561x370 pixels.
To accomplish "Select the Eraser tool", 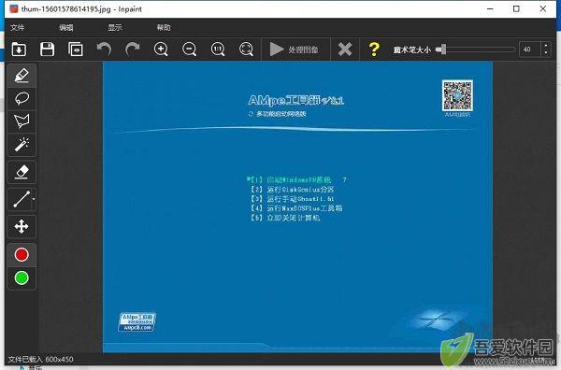I will (22, 172).
